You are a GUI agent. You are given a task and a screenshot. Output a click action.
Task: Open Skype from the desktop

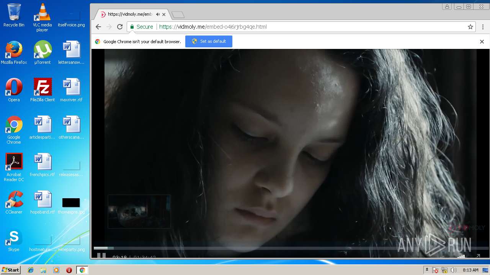[x=14, y=240]
